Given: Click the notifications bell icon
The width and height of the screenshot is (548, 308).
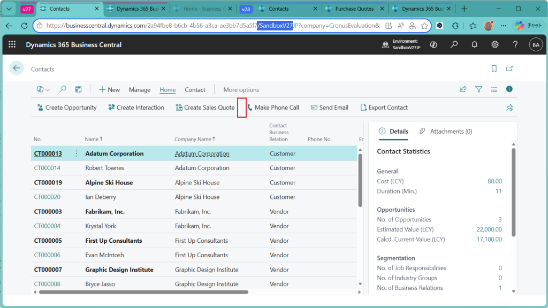Looking at the screenshot, I should pyautogui.click(x=474, y=45).
